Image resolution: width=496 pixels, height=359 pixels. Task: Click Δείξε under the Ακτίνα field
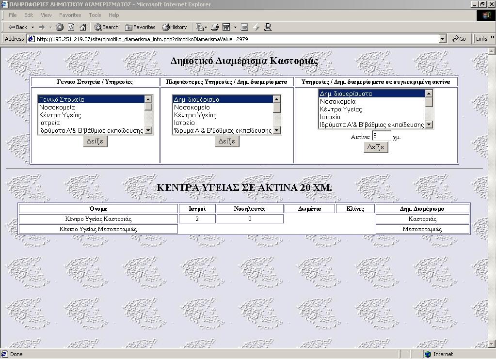point(375,147)
